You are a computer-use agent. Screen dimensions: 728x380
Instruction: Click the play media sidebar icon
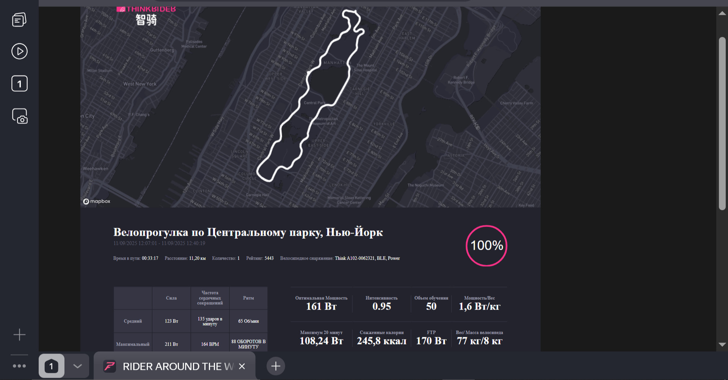(x=19, y=52)
